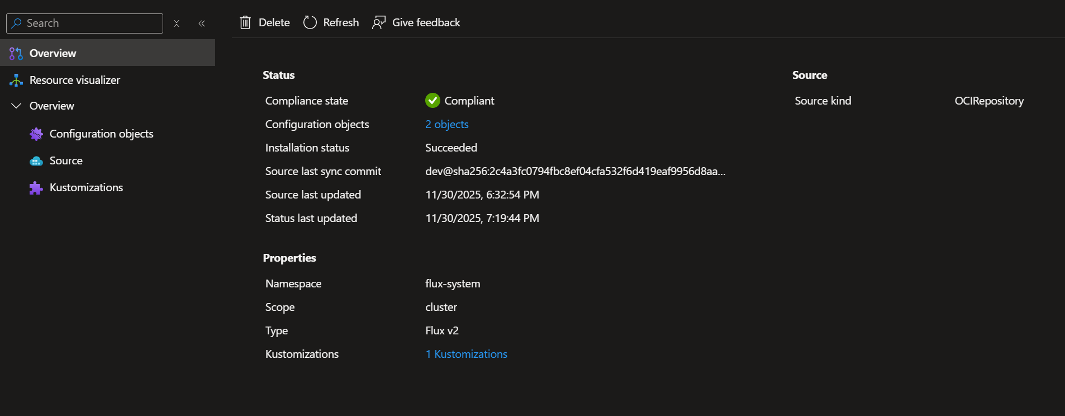
Task: Click the Give feedback person icon
Action: pyautogui.click(x=379, y=22)
